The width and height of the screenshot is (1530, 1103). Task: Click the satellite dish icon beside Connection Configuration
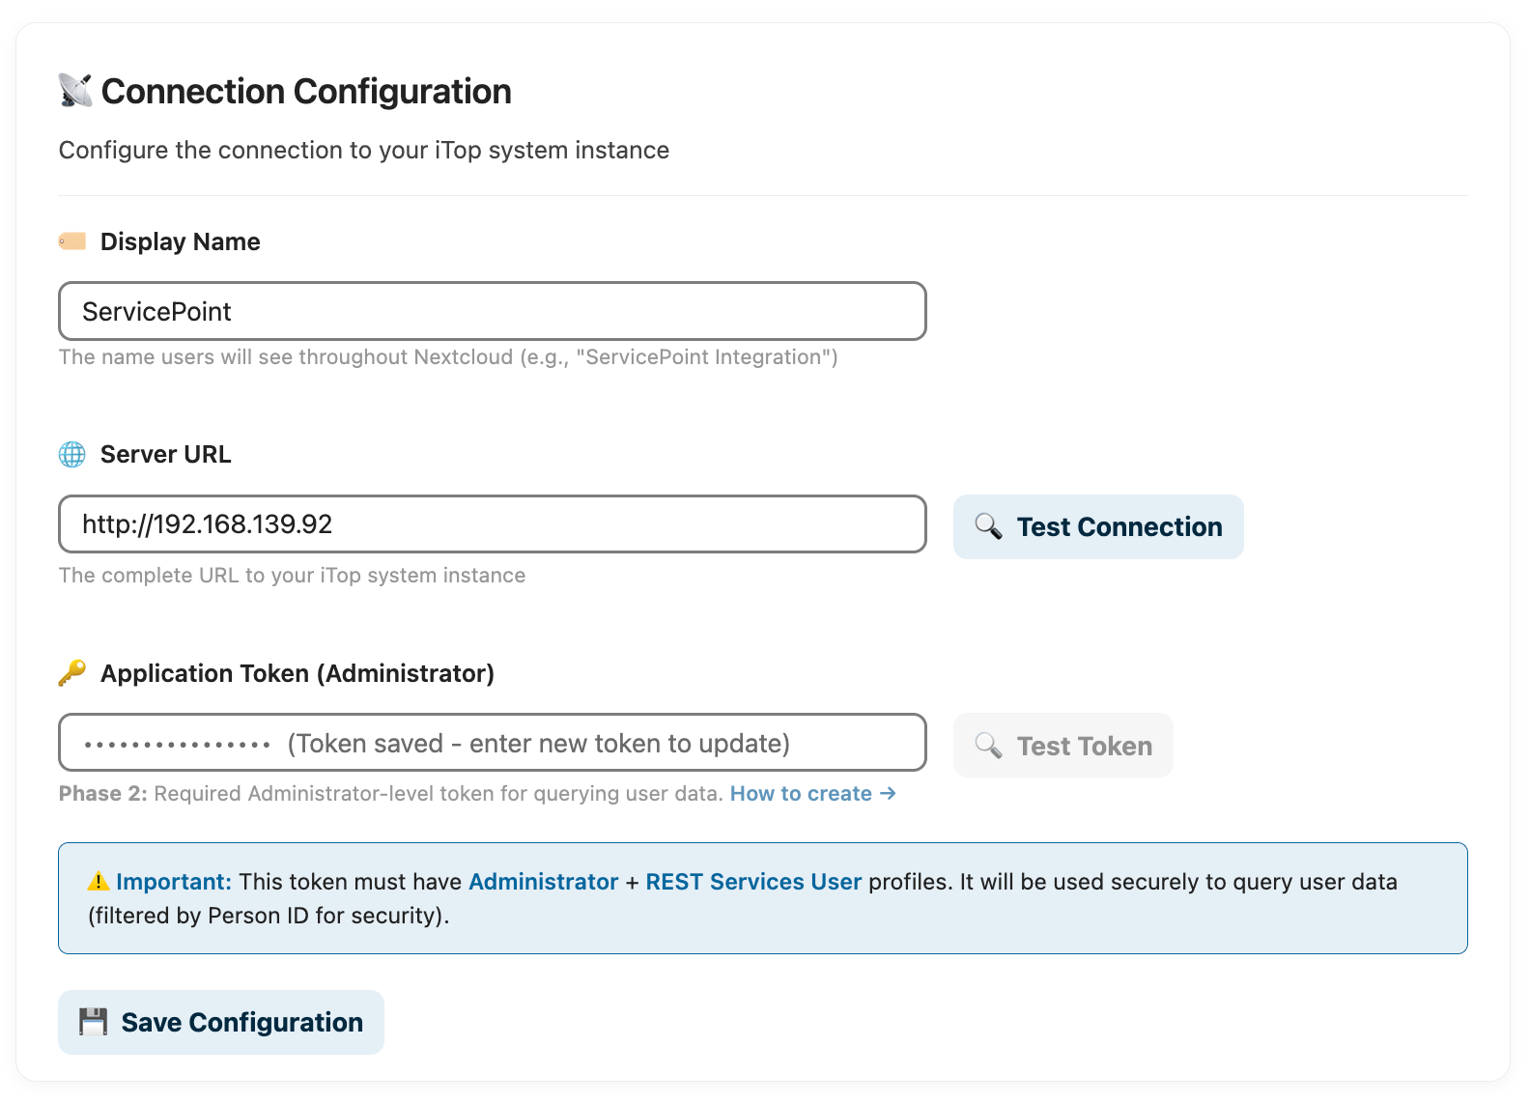pos(75,91)
